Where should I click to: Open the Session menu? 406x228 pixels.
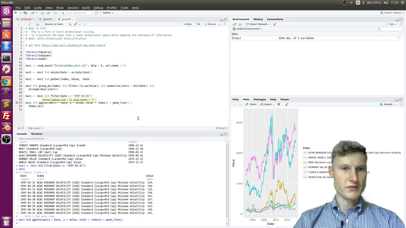point(73,8)
